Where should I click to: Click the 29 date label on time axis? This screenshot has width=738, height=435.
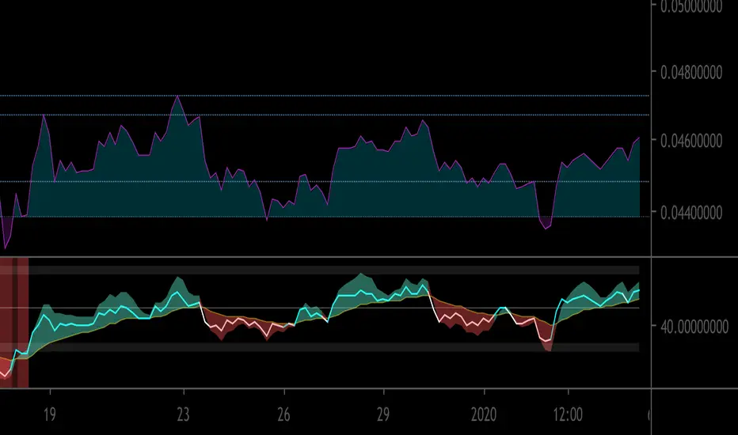point(383,414)
